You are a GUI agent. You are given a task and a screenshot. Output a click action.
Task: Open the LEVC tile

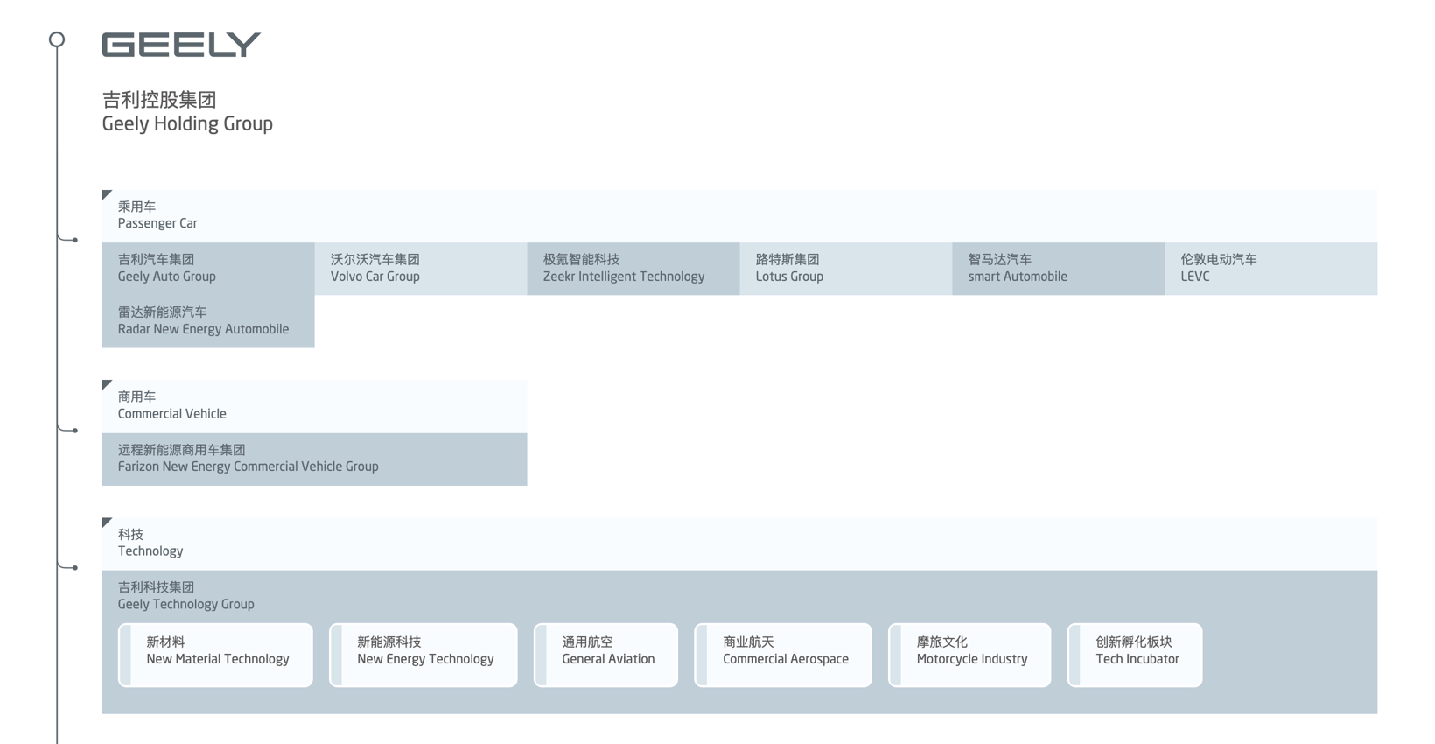1270,269
